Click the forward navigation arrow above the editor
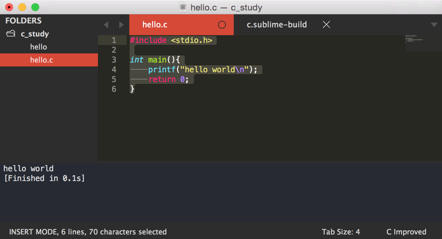 pyautogui.click(x=121, y=24)
